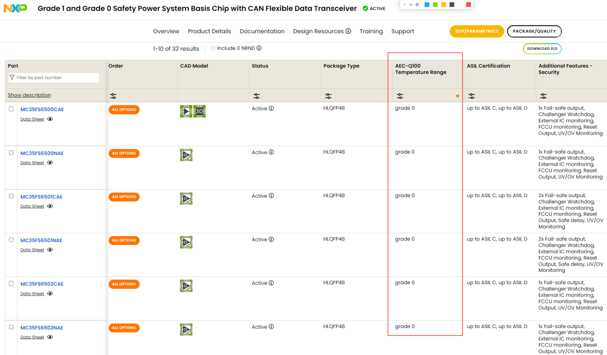Image resolution: width=607 pixels, height=355 pixels.
Task: Toggle the Include 0 NRND checkbox
Action: point(213,48)
